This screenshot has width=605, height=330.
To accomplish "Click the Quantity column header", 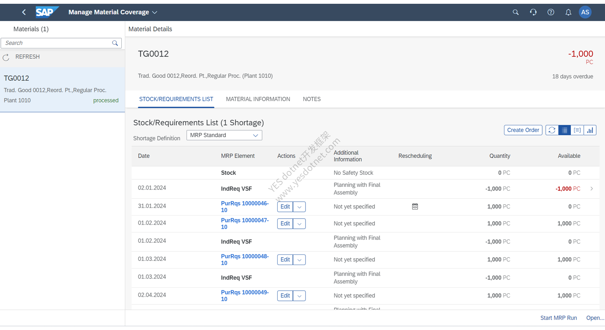I will tap(500, 156).
